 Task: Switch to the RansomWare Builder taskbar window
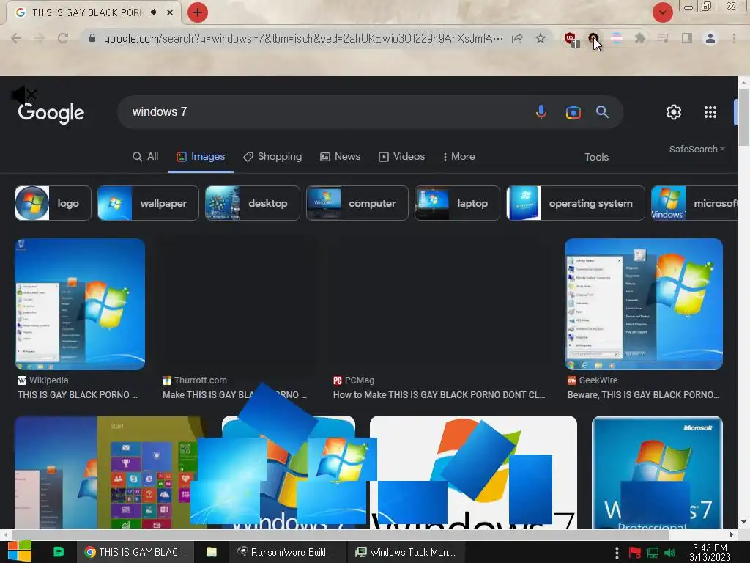click(x=286, y=552)
